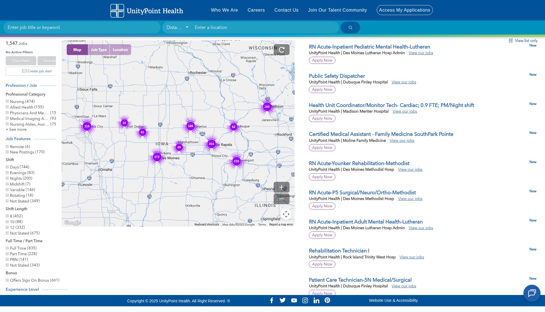The width and height of the screenshot is (545, 312).
Task: Go to Contact Us
Action: click(x=286, y=10)
